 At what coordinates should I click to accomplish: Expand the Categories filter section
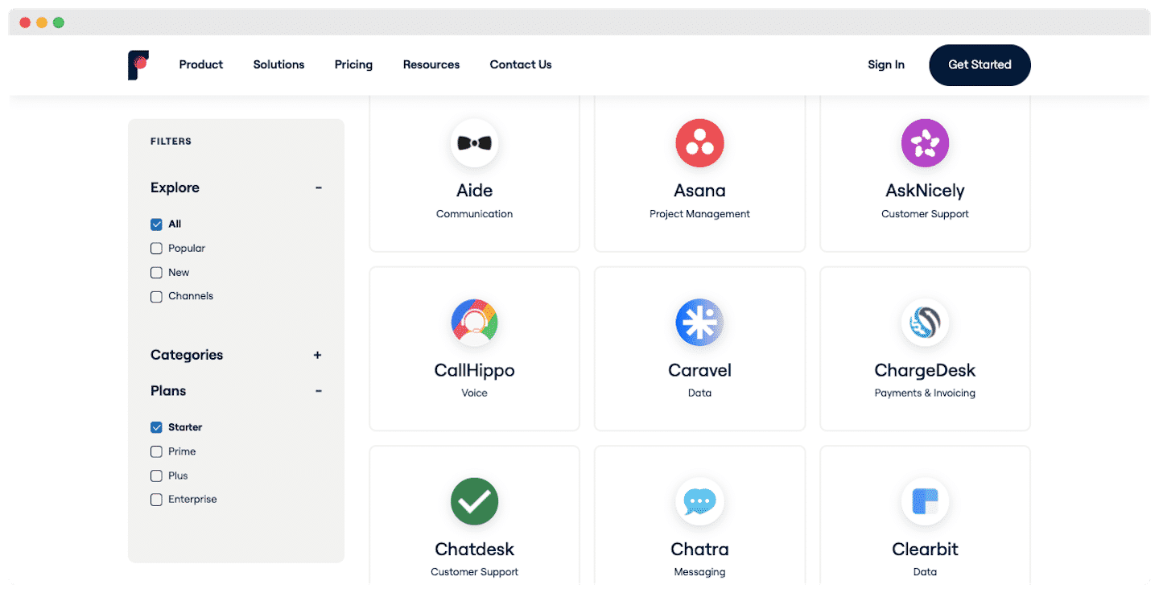pos(318,355)
